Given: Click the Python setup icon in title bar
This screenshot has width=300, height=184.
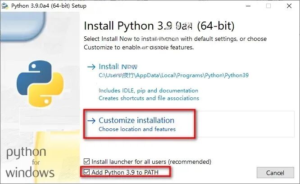Looking at the screenshot, I should (5, 6).
